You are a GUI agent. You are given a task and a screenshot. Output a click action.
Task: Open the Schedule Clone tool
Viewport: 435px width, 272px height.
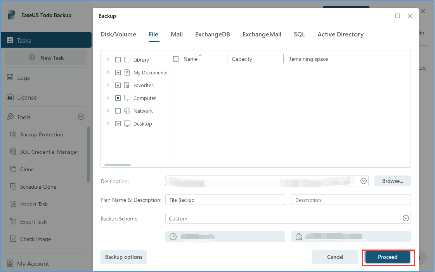point(37,187)
